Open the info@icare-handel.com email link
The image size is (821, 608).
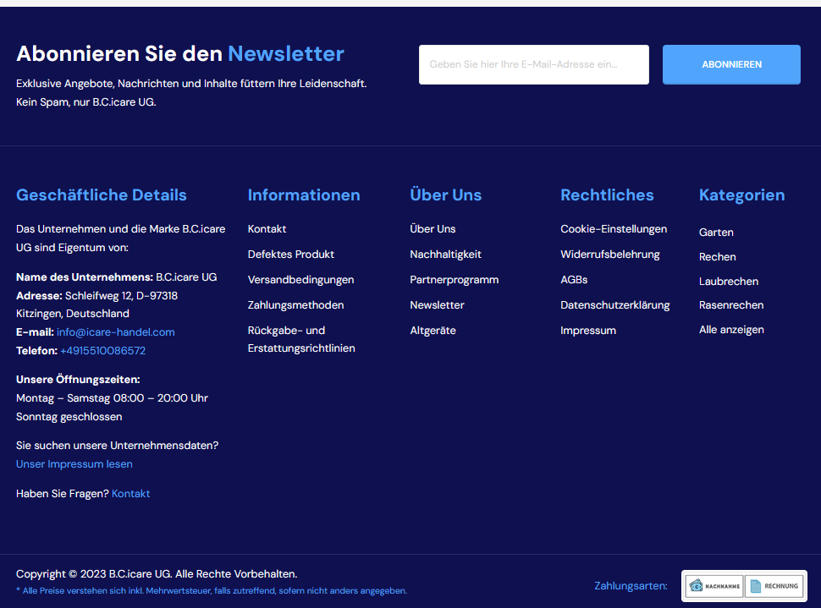tap(116, 332)
